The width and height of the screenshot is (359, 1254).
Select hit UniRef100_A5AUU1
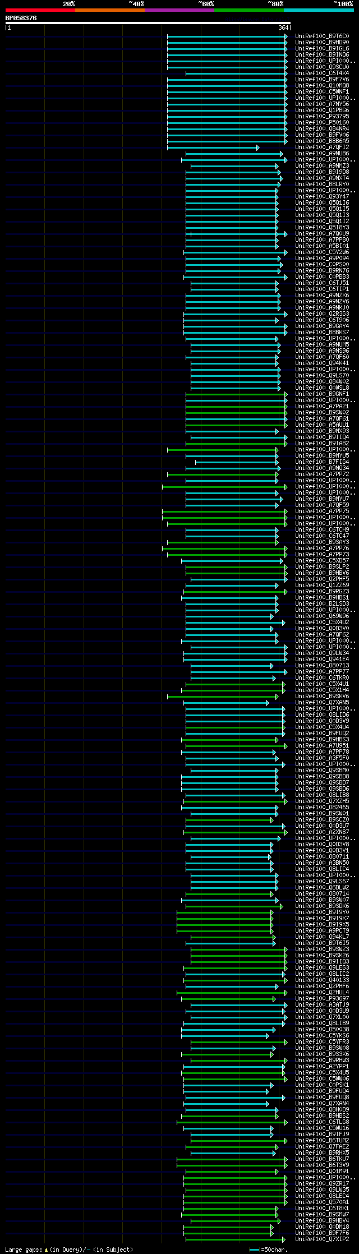click(322, 425)
